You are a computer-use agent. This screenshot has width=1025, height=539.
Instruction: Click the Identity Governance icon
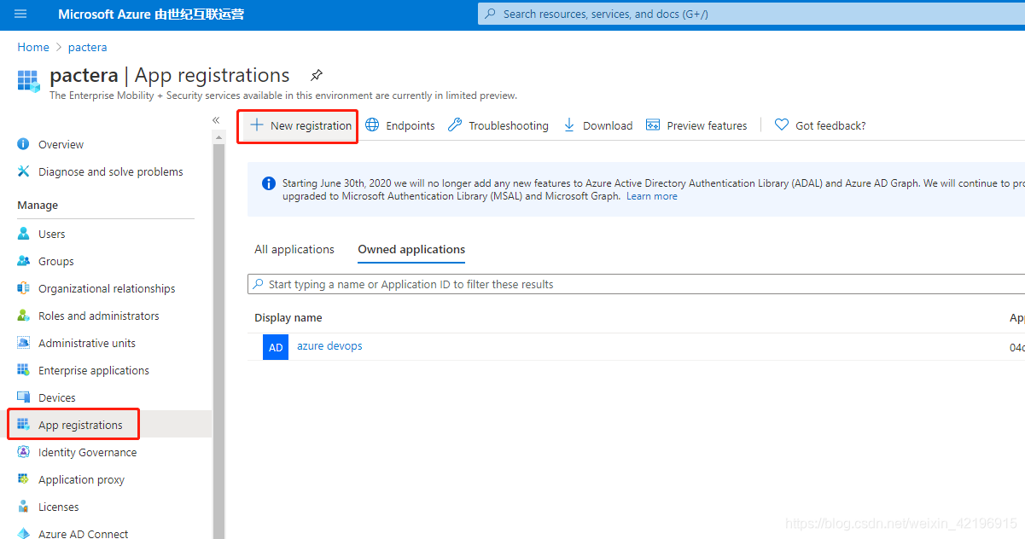[x=24, y=452]
